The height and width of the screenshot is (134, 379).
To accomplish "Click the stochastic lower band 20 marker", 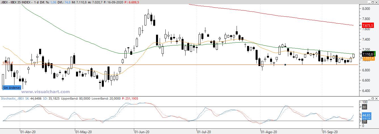I will click(365, 121).
